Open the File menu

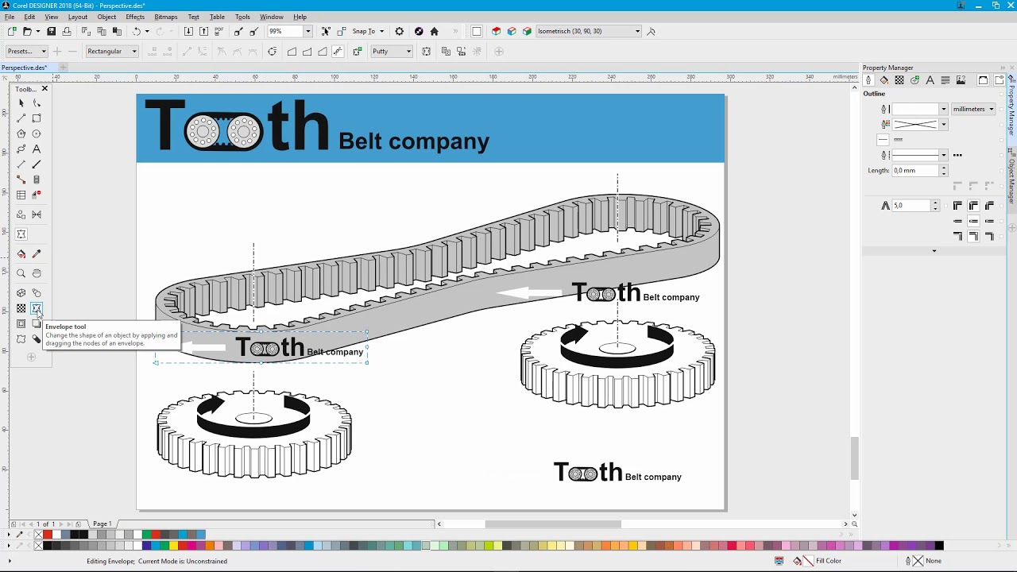(x=10, y=17)
